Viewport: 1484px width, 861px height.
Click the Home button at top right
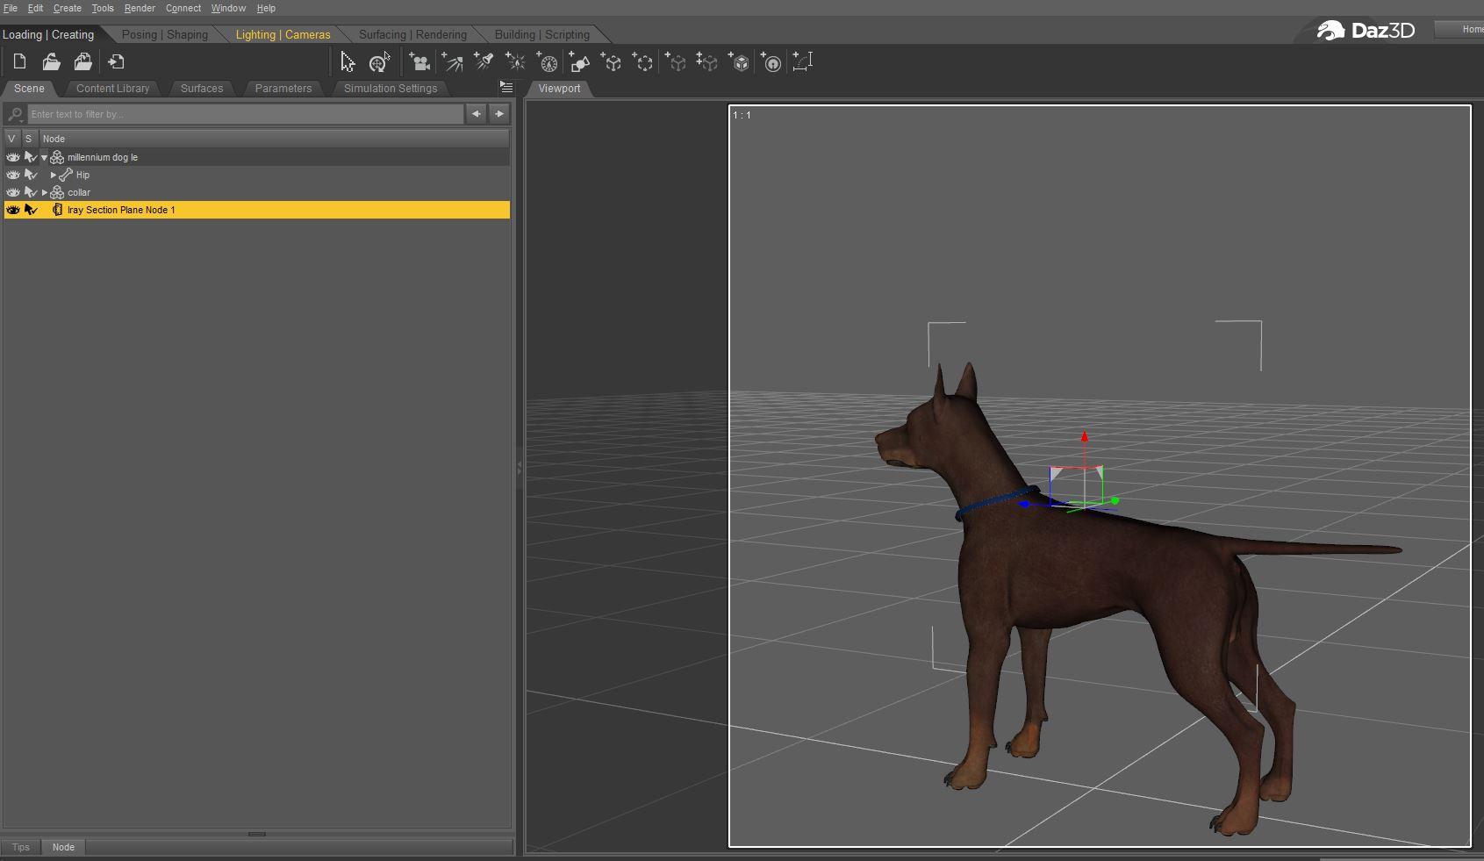(1460, 29)
